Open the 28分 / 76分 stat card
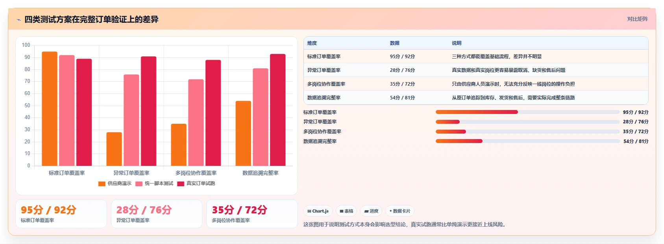 click(157, 214)
